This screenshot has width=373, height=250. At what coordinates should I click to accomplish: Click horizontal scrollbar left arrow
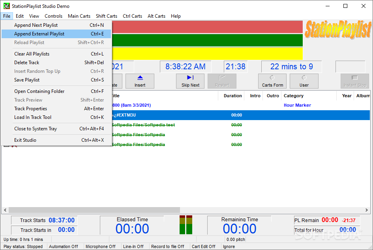tap(5, 210)
